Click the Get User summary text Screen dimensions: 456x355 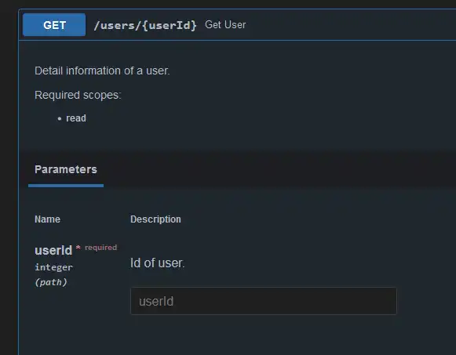tap(225, 24)
